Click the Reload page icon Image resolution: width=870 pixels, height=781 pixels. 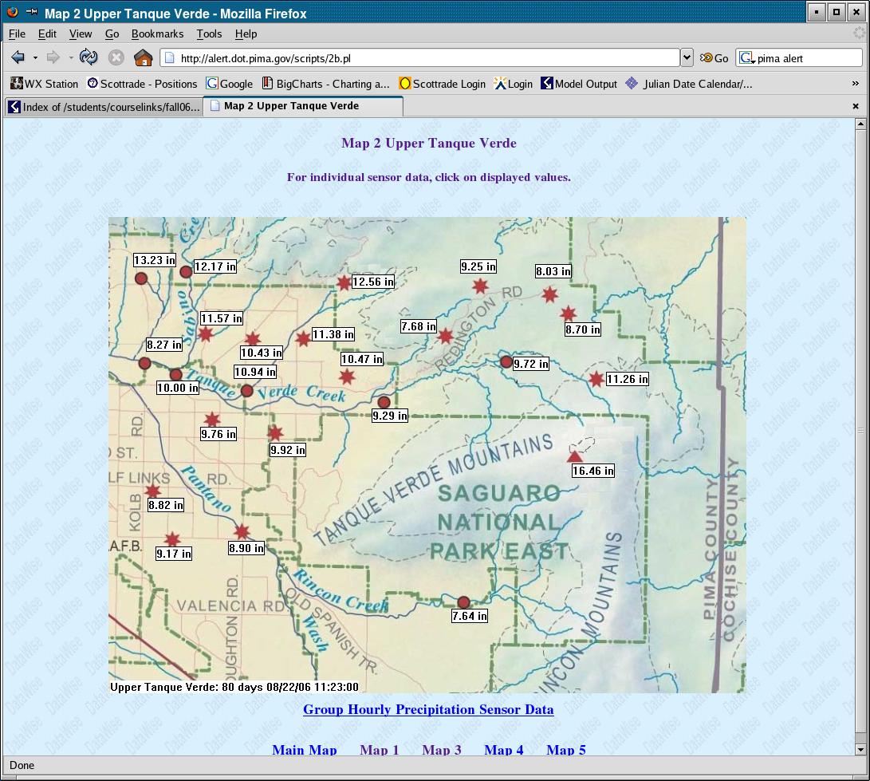(89, 57)
